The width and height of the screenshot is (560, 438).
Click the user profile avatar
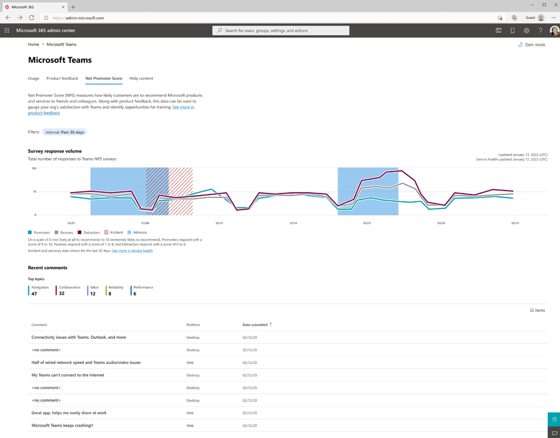(x=554, y=30)
